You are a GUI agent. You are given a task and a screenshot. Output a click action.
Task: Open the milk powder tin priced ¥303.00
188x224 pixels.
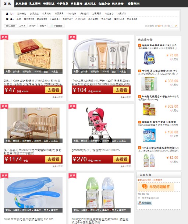click(x=149, y=84)
